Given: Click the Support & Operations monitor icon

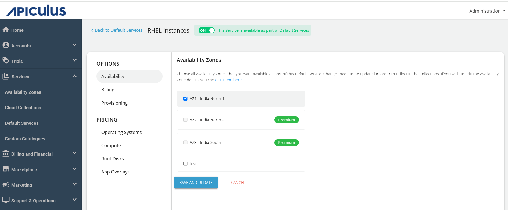Looking at the screenshot, I should click(6, 200).
